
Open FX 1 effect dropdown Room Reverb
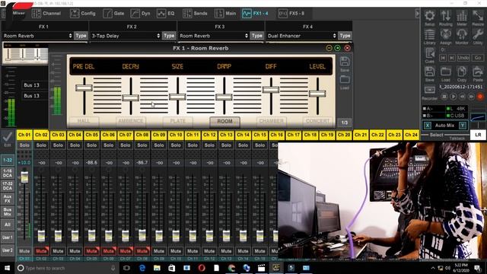pyautogui.click(x=37, y=36)
